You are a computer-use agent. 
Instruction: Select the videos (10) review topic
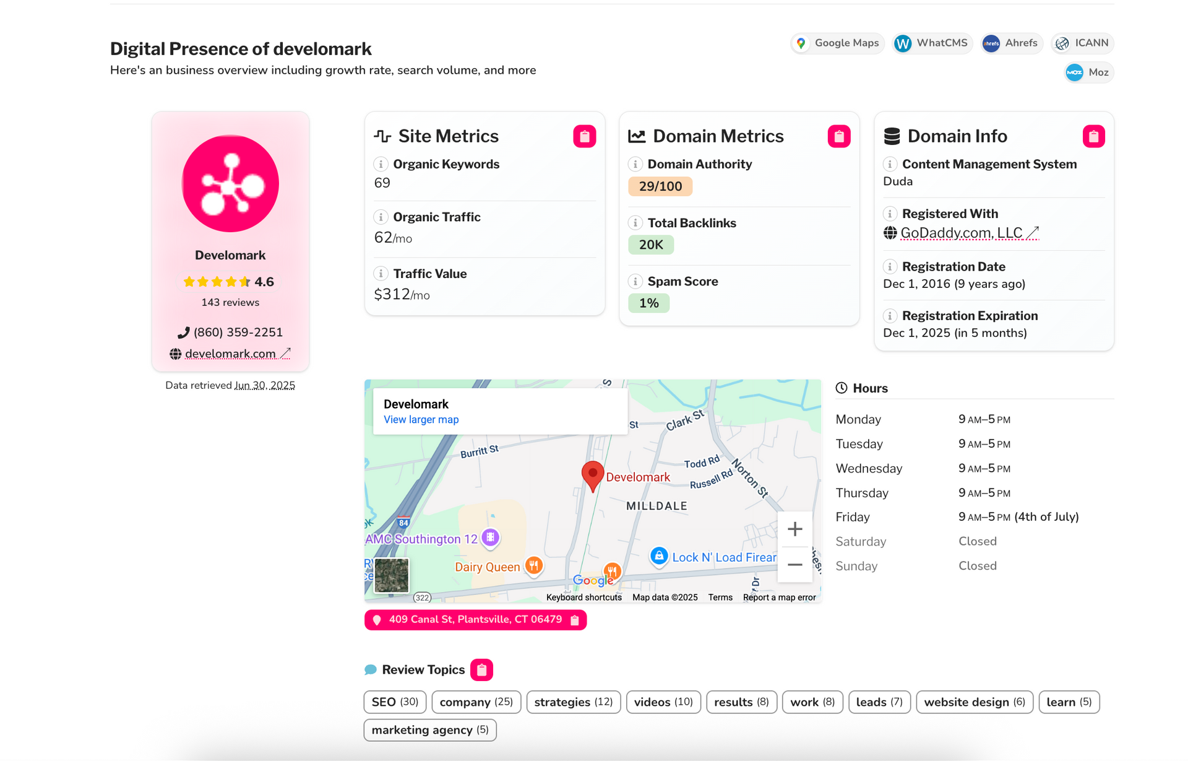pos(663,702)
